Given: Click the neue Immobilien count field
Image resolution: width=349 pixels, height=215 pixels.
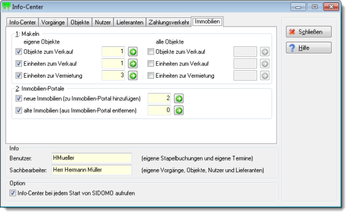Looking at the screenshot, I should 159,99.
